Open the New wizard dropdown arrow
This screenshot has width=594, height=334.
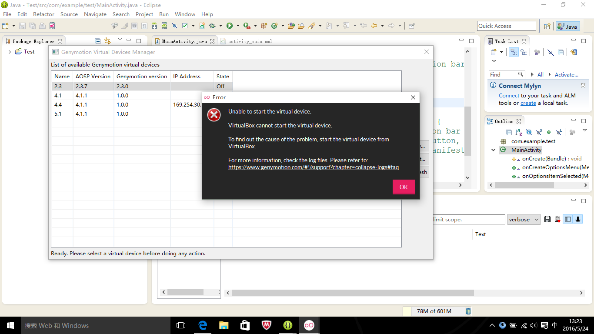tap(13, 26)
